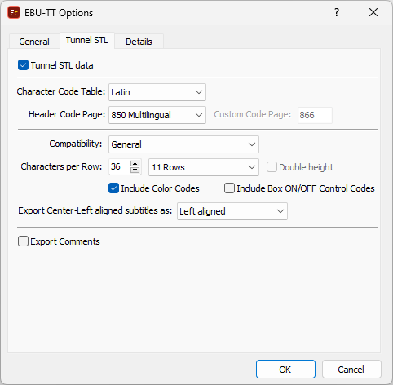
Task: Click the Characters per Row number field
Action: pyautogui.click(x=120, y=167)
